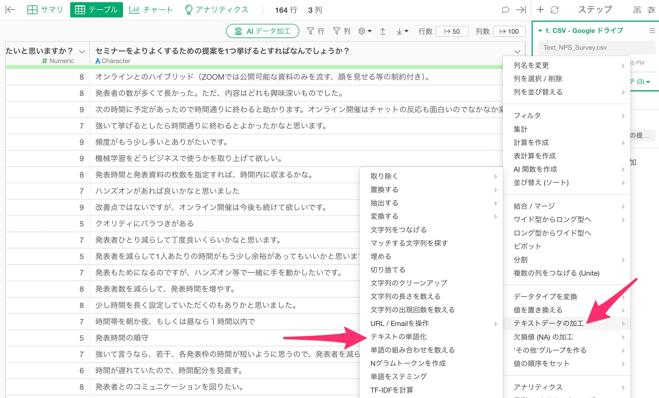Viewport: 659px width, 398px height.
Task: Open URL / Emailを操作 submenu
Action: (431, 324)
